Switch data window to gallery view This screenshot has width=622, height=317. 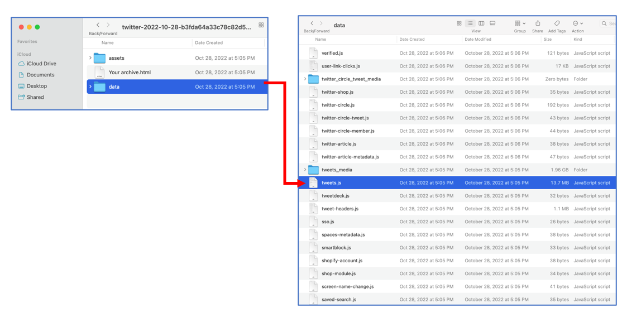coord(492,23)
